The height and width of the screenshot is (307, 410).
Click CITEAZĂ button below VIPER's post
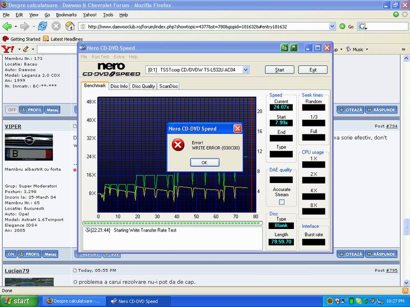(350, 254)
